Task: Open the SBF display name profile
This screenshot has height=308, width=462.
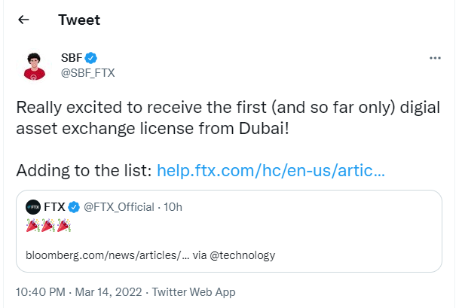Action: pos(71,58)
